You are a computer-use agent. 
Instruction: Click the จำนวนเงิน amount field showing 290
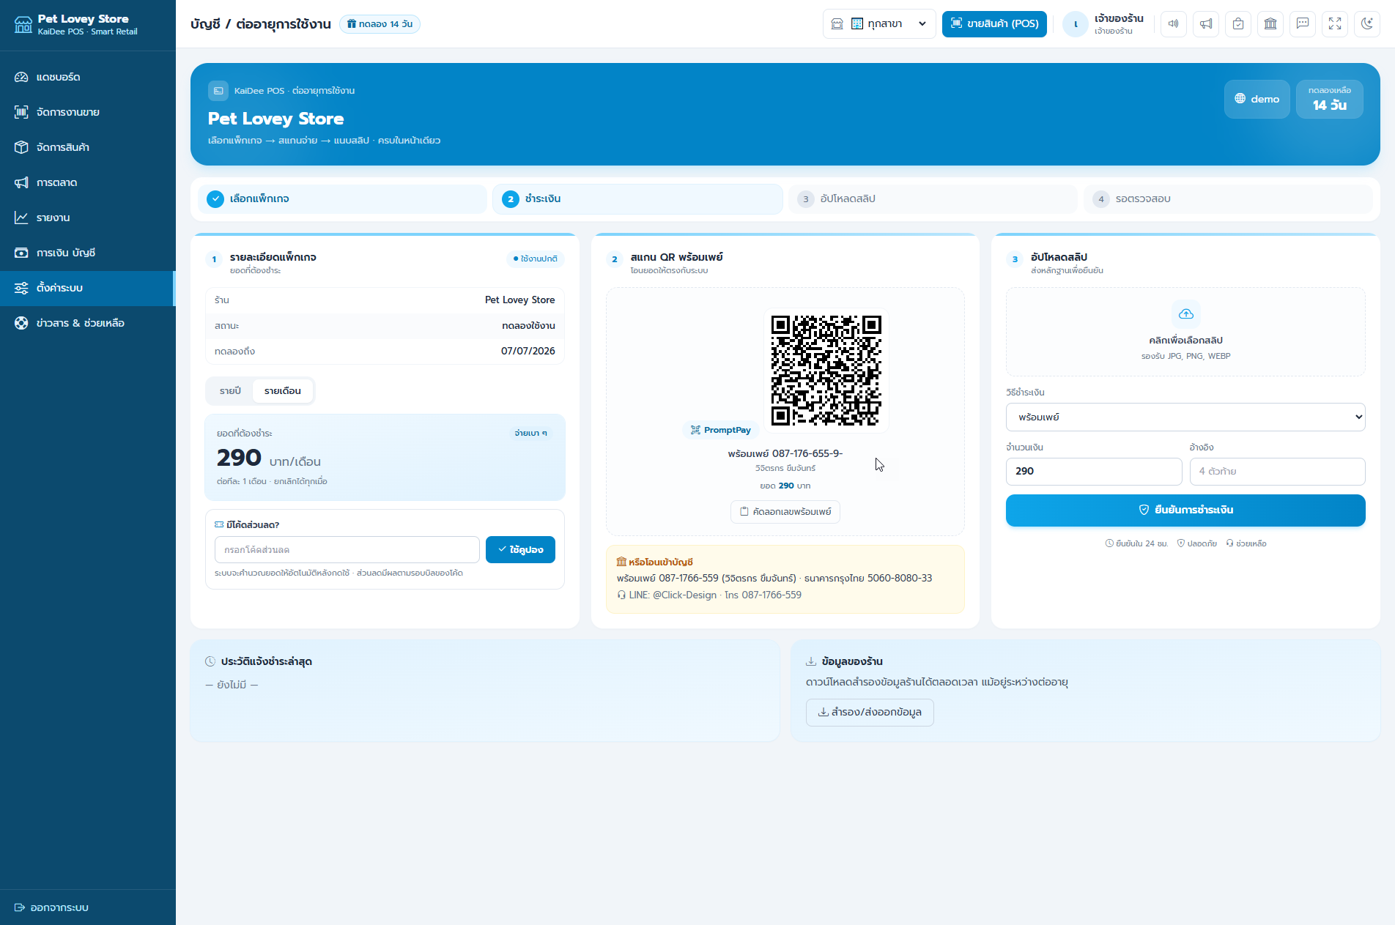1094,472
